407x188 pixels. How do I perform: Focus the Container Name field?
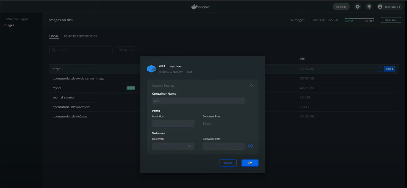coord(198,101)
